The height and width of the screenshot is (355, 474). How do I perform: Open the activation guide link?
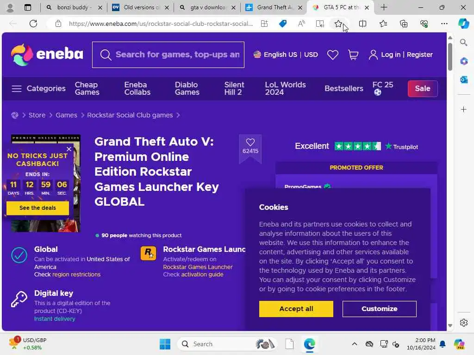coord(202,275)
